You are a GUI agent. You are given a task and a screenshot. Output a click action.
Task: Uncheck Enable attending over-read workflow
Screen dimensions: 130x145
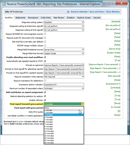(45, 57)
